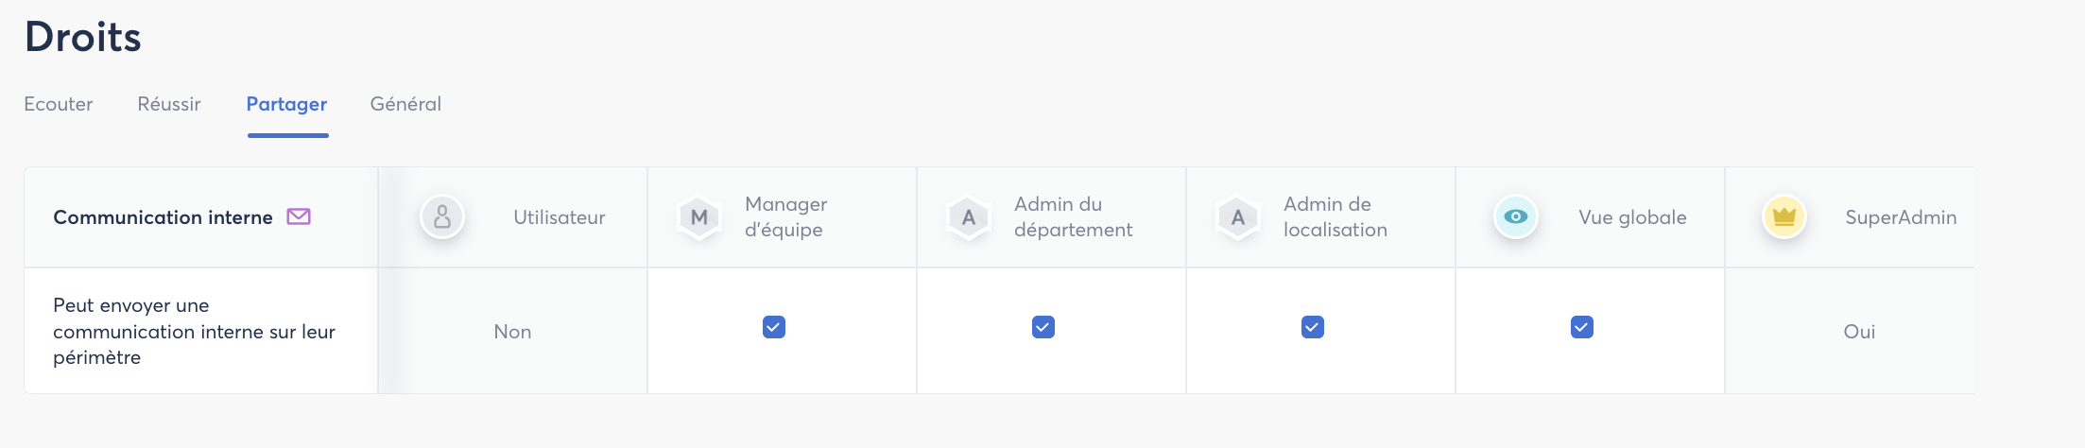
Task: Uncheck the Manager d'équipe permission checkbox
Action: click(774, 327)
